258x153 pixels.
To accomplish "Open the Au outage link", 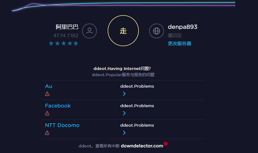I will click(x=49, y=86).
